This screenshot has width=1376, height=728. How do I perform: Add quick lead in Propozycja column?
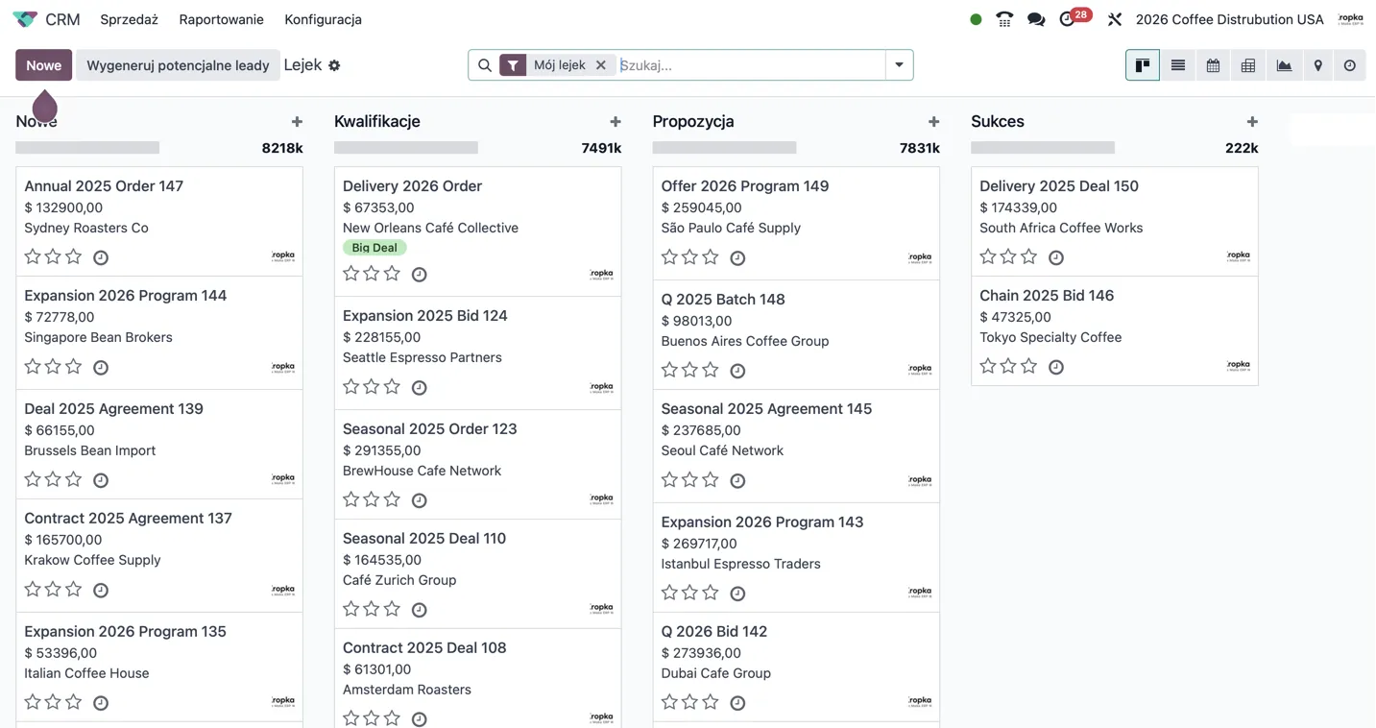pyautogui.click(x=933, y=122)
